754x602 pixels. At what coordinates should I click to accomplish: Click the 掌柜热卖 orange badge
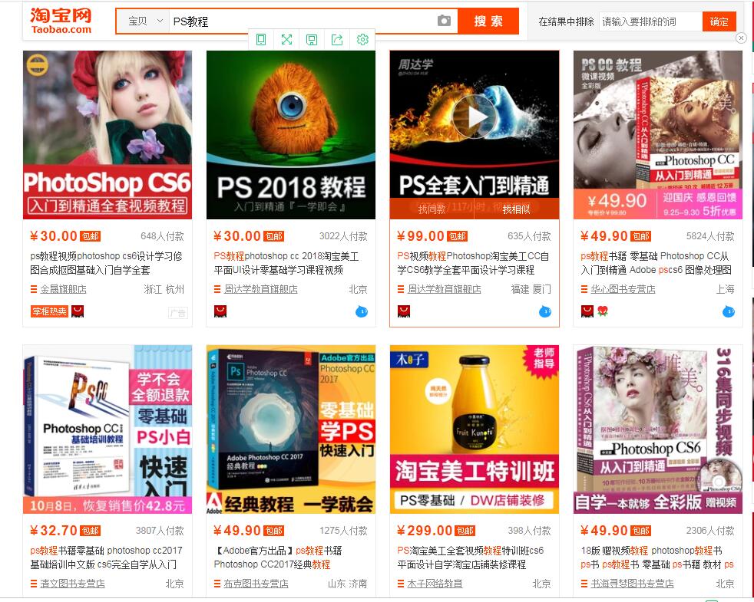coord(50,311)
